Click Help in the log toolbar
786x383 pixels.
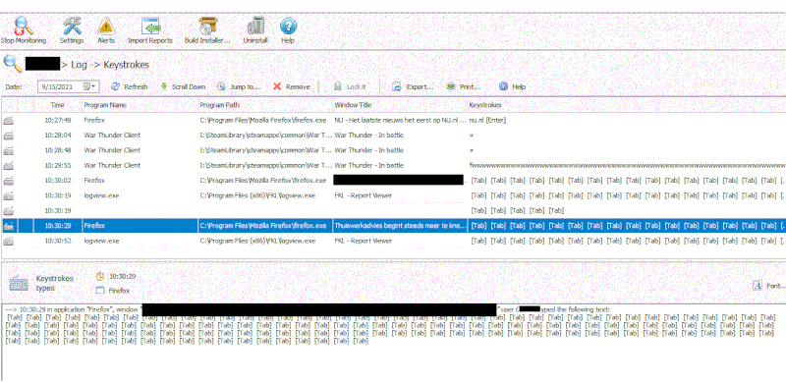coord(512,86)
